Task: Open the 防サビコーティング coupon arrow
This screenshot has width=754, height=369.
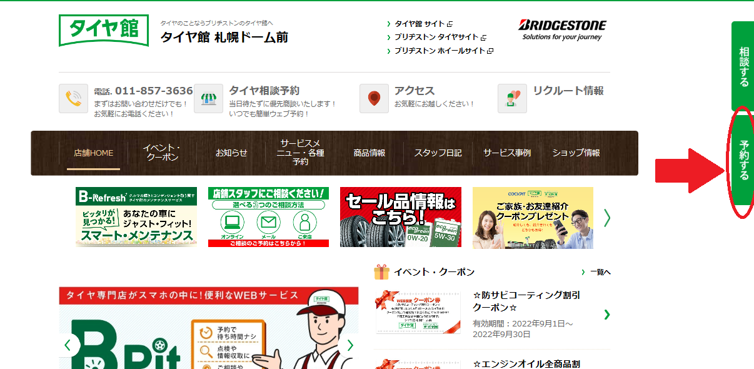Action: click(x=606, y=314)
